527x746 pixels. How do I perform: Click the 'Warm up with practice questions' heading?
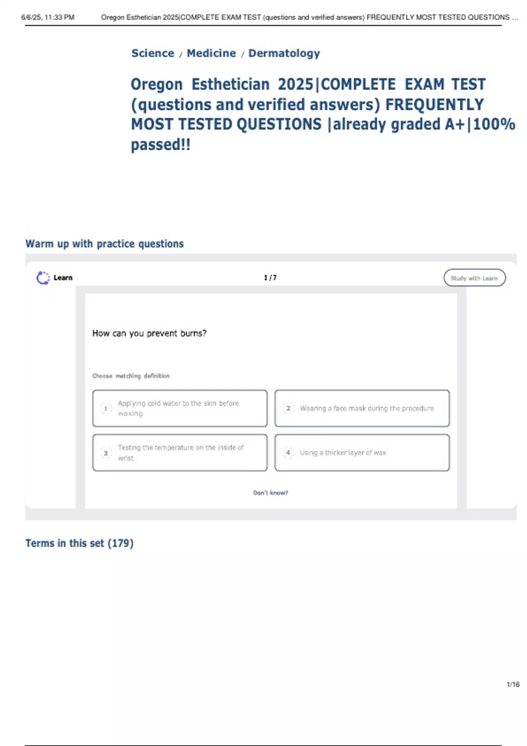[x=105, y=244]
